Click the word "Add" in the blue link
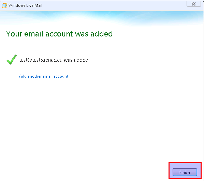 (23, 76)
